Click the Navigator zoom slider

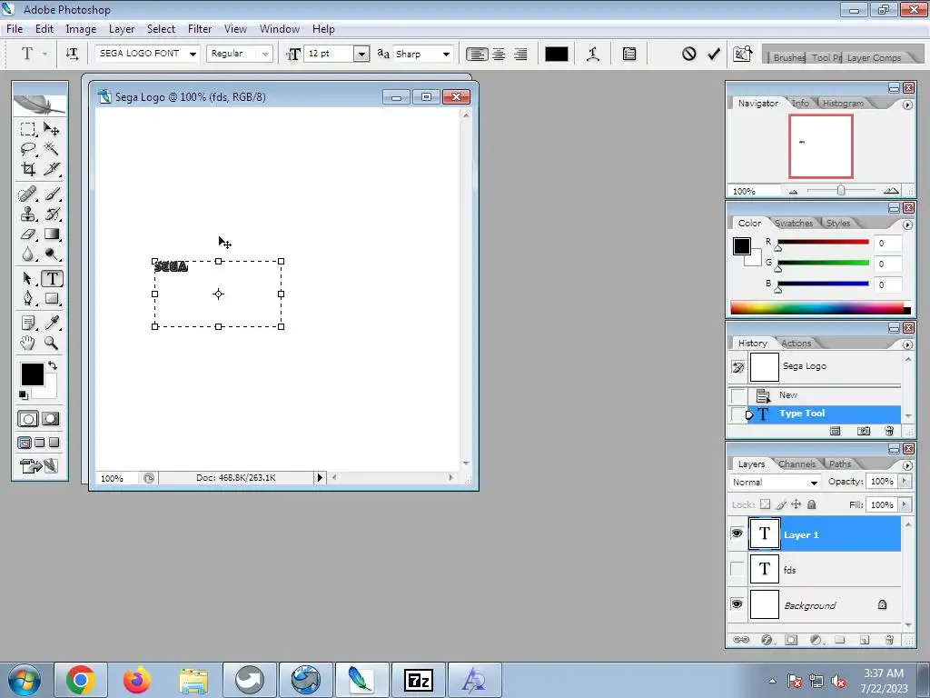[841, 191]
